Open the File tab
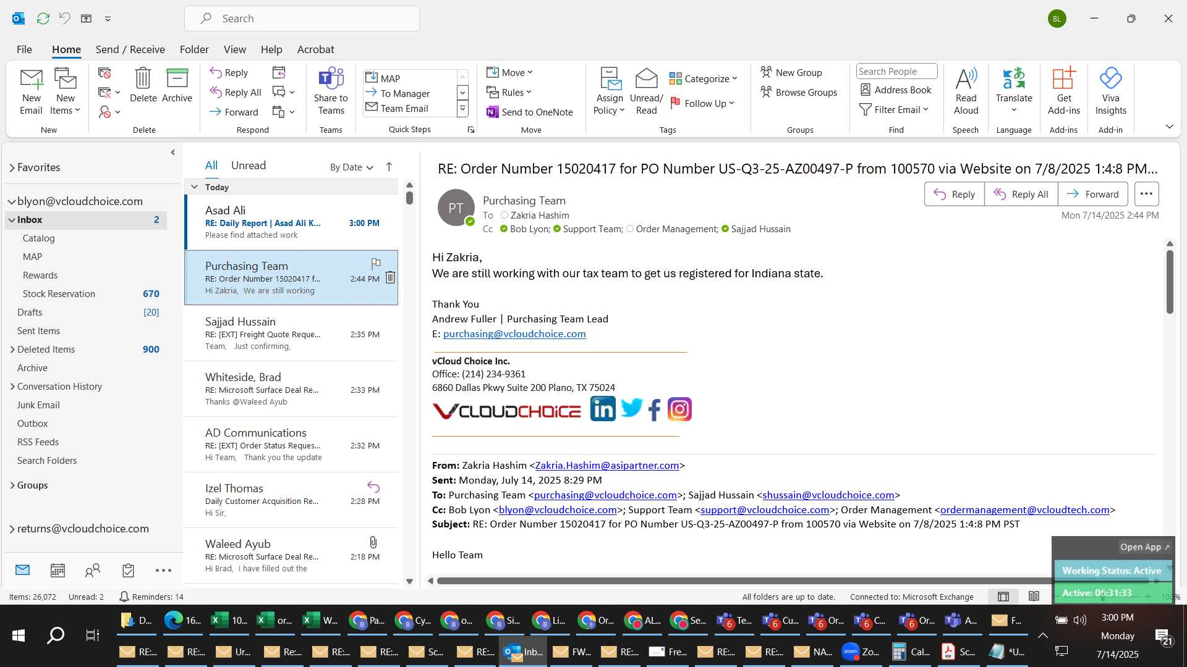1187x667 pixels. point(24,49)
